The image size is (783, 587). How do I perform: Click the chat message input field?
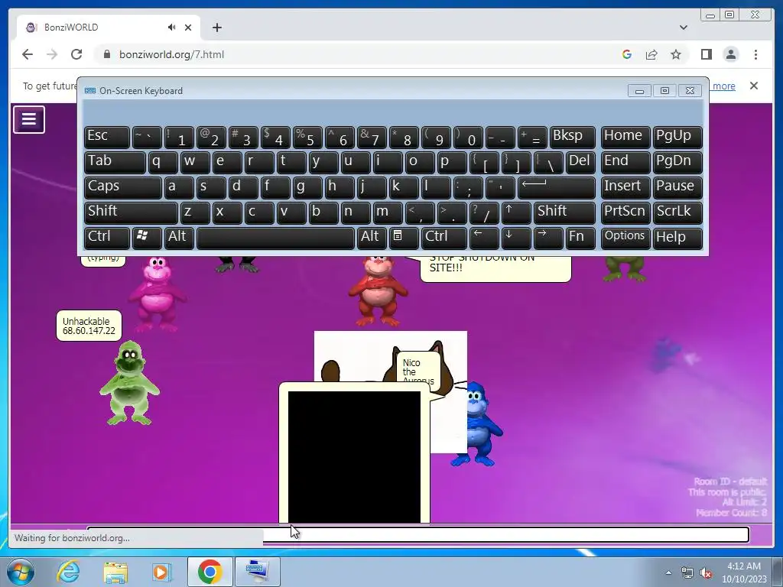[418, 534]
